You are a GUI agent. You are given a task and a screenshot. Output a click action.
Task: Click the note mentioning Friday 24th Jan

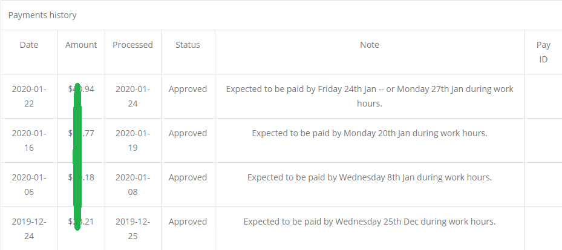click(370, 96)
